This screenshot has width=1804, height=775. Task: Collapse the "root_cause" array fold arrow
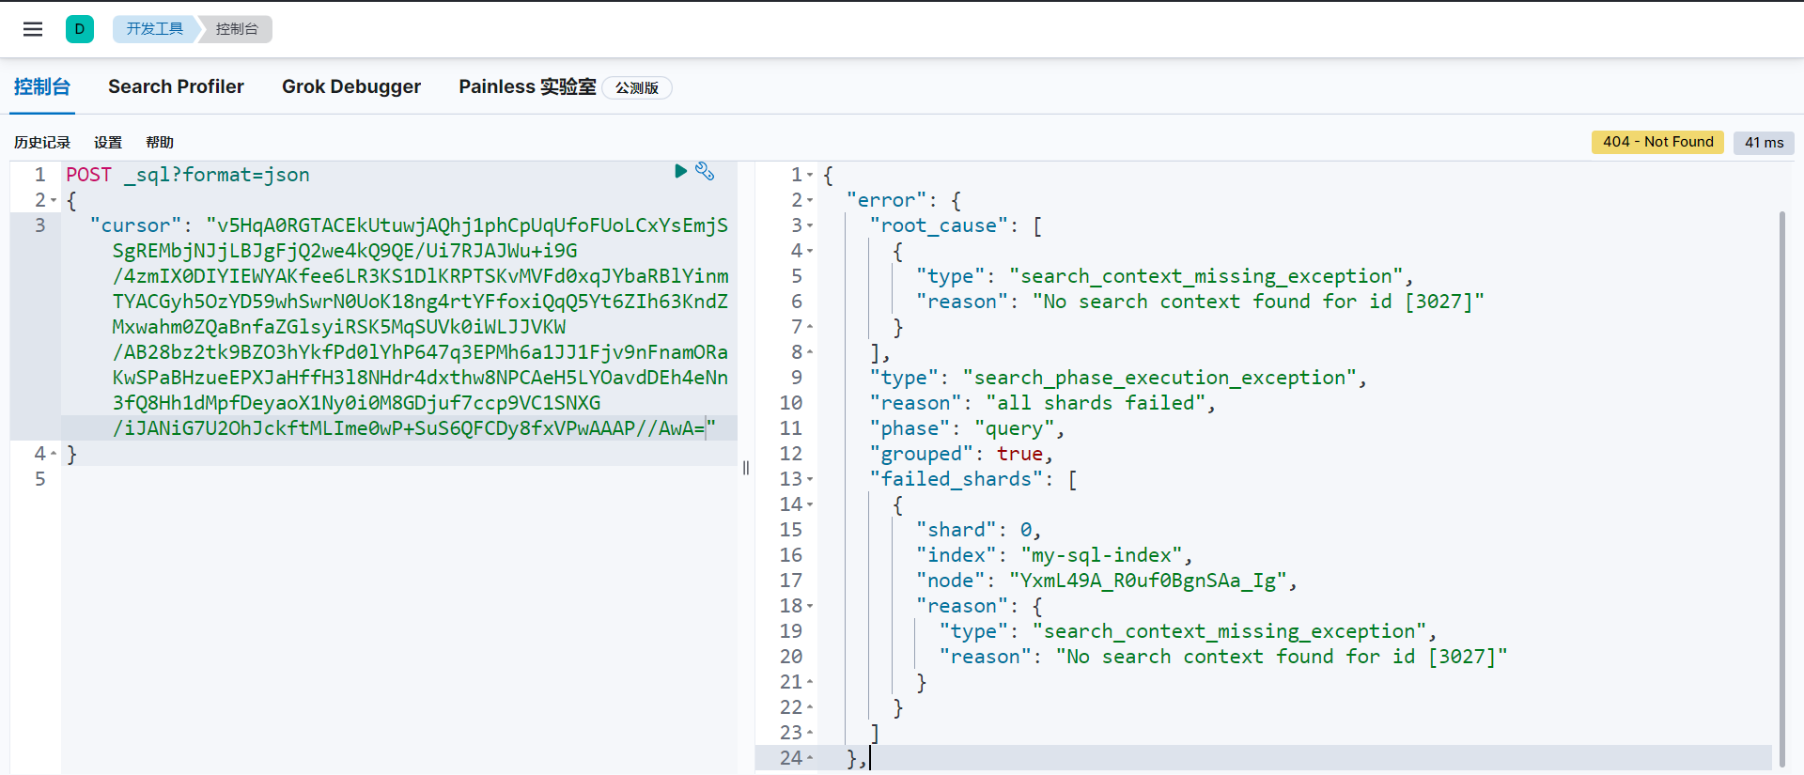coord(810,226)
